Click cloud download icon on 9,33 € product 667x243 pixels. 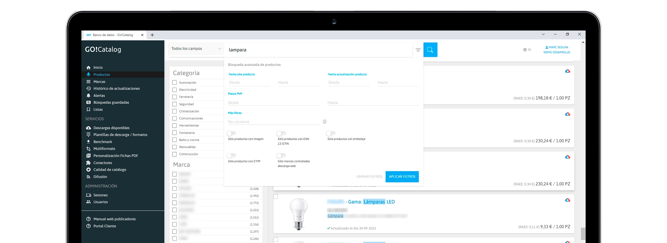(567, 200)
